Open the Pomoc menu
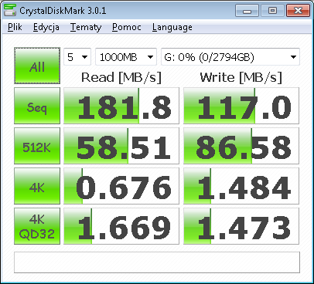This screenshot has height=284, width=314. tap(127, 27)
